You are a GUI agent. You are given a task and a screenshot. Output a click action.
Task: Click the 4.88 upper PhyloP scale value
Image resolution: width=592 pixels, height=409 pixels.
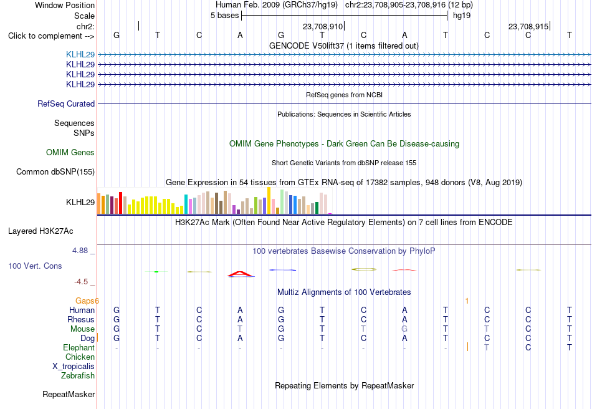[x=80, y=251]
